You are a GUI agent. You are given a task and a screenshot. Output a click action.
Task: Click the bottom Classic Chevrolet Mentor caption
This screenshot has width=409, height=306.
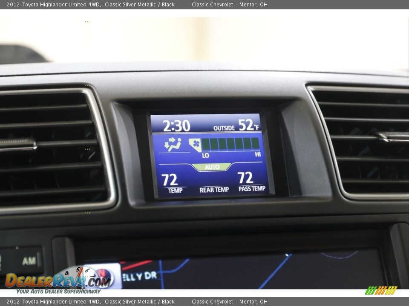(x=230, y=302)
